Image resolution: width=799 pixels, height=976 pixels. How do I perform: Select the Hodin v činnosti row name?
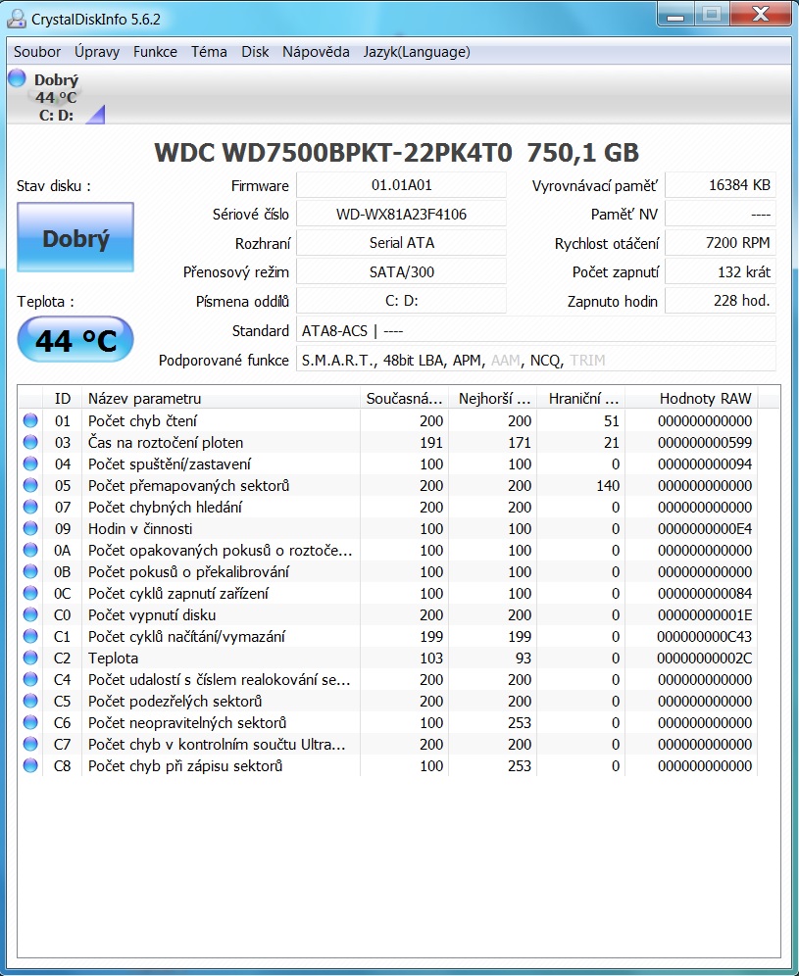tap(140, 528)
